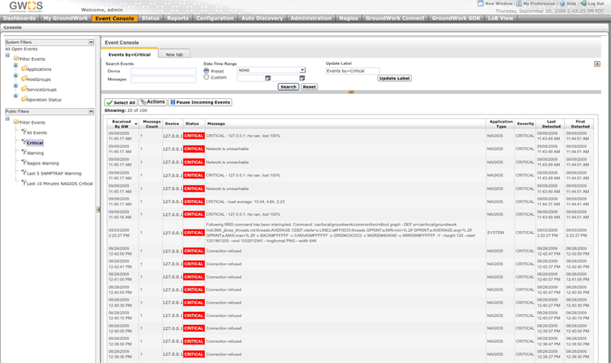Click the filter icon beside Critical

24,142
